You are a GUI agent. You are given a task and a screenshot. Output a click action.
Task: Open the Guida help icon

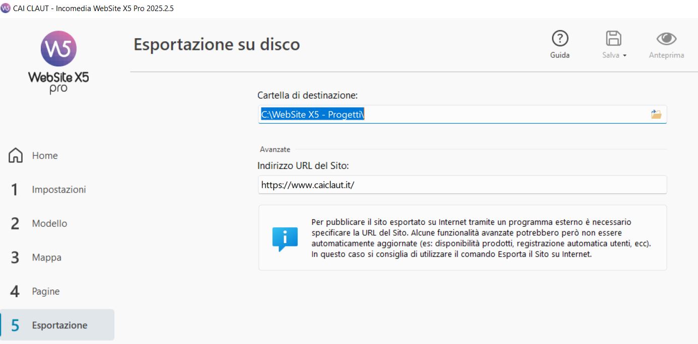pos(560,38)
